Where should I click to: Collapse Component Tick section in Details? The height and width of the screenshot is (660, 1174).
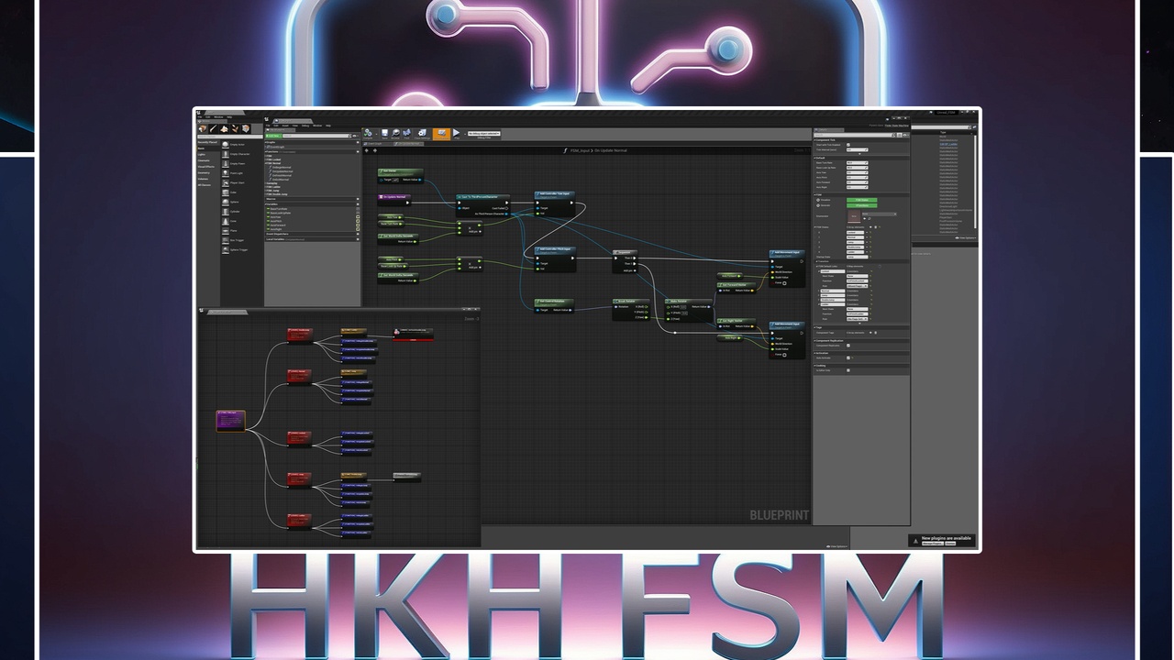tap(814, 140)
